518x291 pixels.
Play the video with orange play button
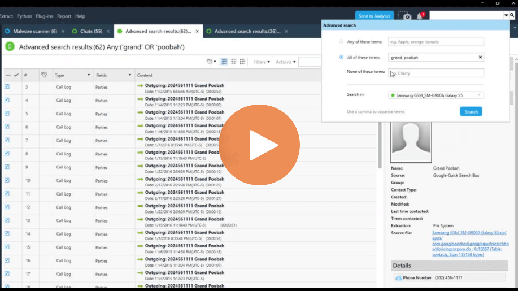[259, 145]
